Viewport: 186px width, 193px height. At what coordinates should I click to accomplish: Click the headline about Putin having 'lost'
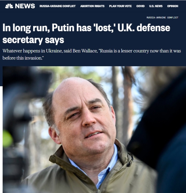point(86,33)
